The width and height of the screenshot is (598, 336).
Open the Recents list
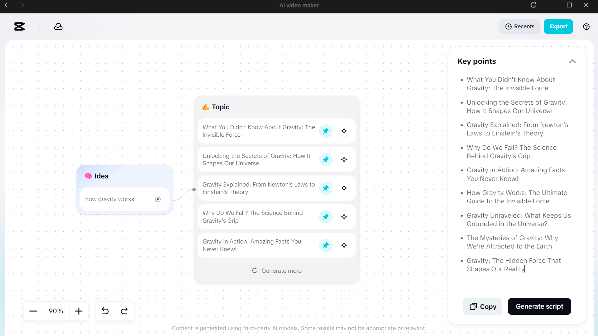click(519, 26)
